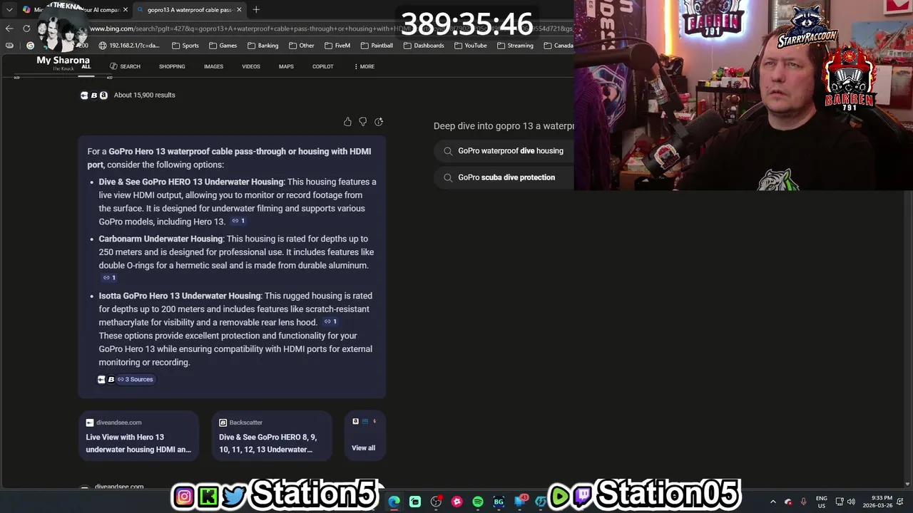Expand the YouTube bookmarks folder

(x=470, y=46)
